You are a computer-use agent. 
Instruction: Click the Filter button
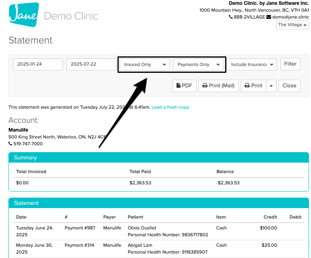pos(291,64)
